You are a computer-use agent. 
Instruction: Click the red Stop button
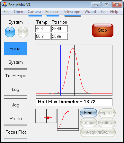103,30
